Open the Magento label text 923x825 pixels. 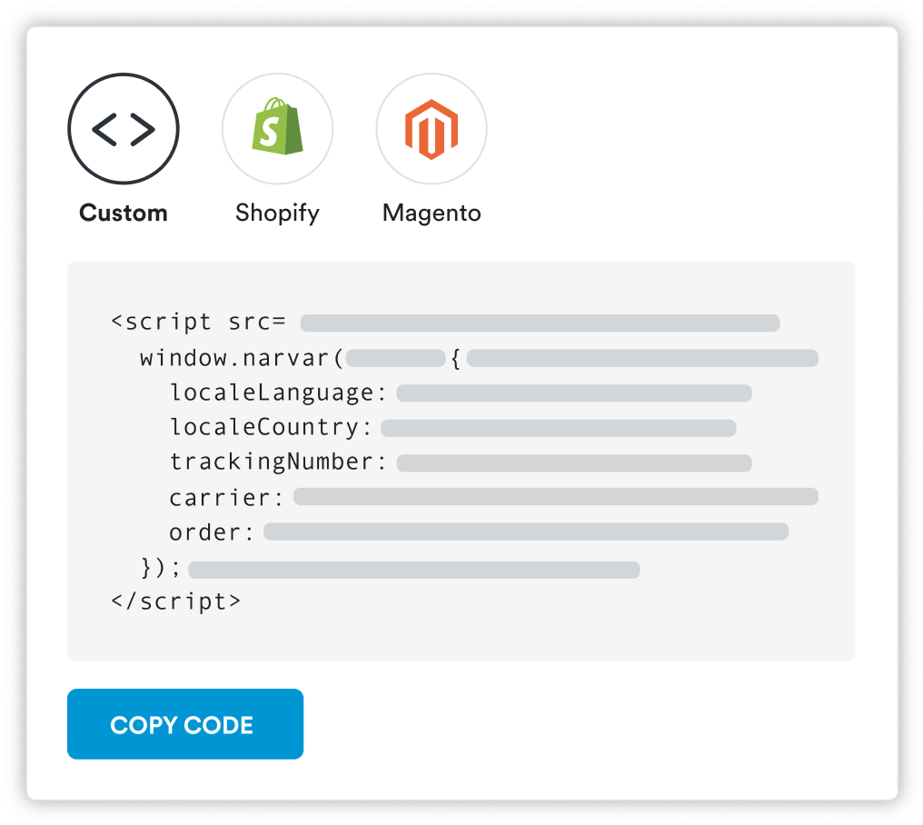[432, 214]
